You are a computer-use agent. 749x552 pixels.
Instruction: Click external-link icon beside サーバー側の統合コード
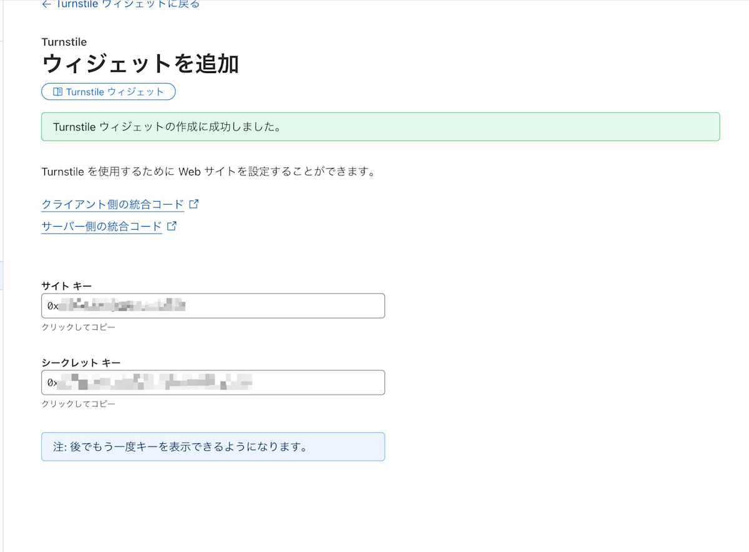click(x=172, y=226)
